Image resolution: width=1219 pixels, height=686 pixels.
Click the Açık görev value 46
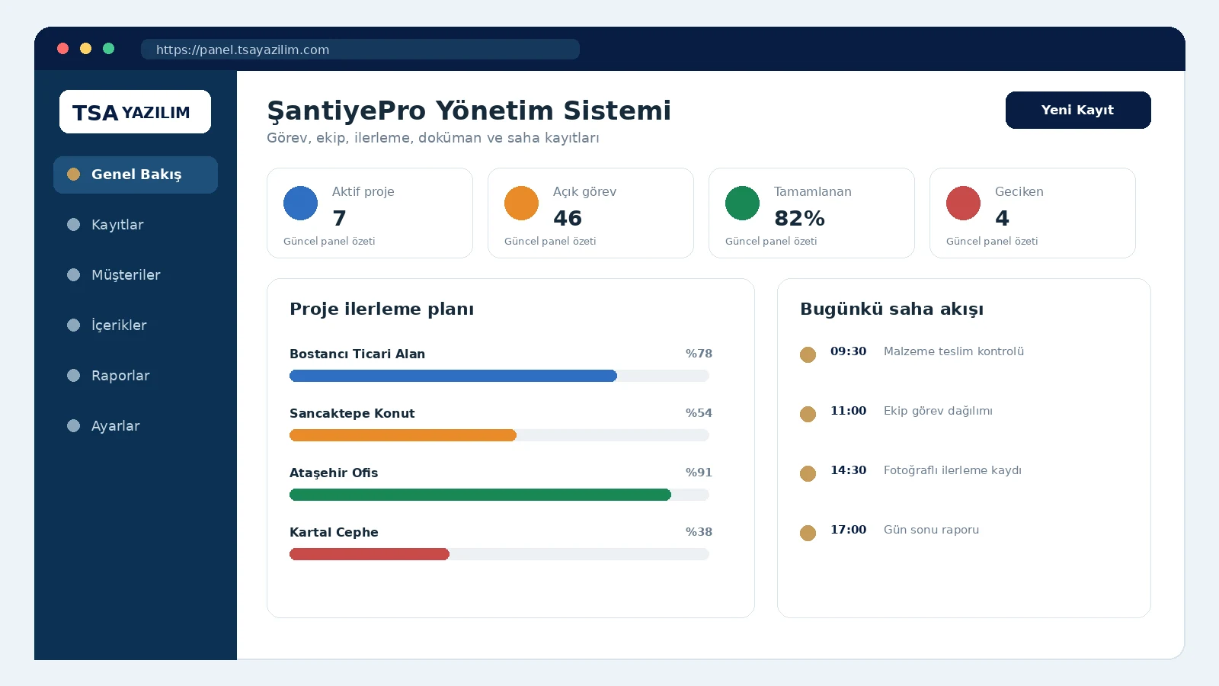pos(568,219)
